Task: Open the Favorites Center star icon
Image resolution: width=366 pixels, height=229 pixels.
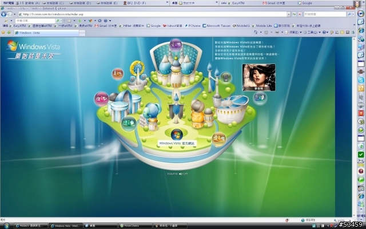Action: click(3, 33)
